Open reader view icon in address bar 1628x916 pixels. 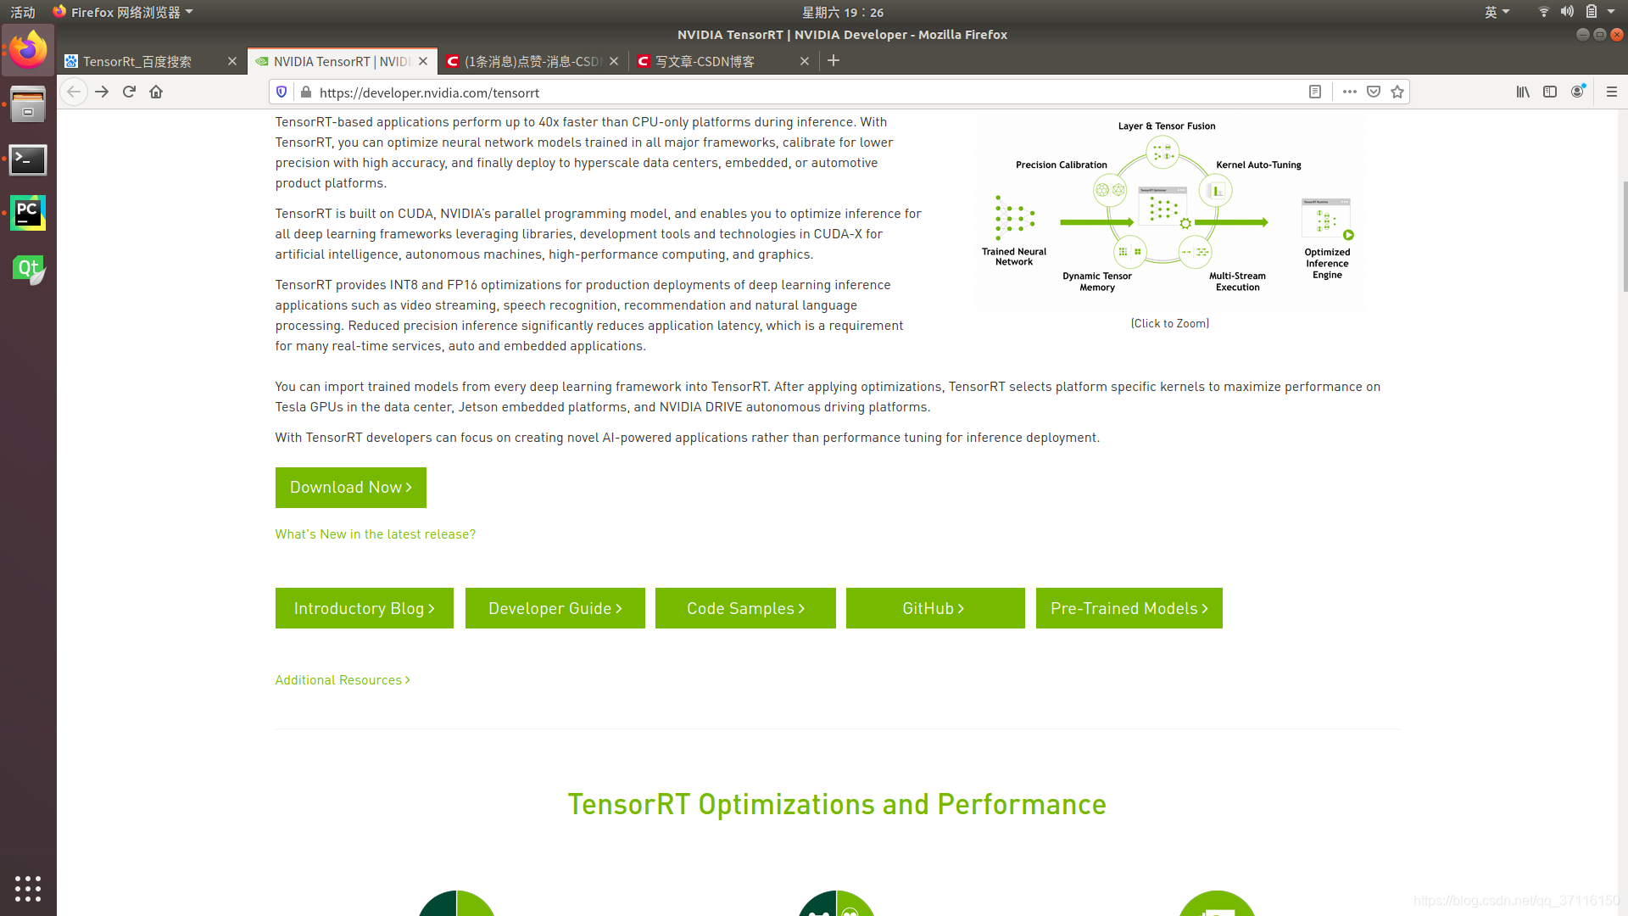tap(1315, 92)
